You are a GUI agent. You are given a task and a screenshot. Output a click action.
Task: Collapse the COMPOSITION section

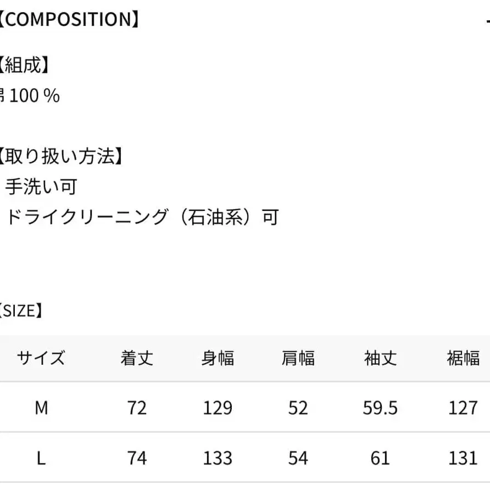487,20
